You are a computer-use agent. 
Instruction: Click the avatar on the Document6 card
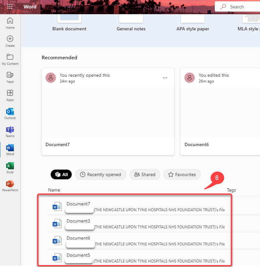click(x=190, y=78)
